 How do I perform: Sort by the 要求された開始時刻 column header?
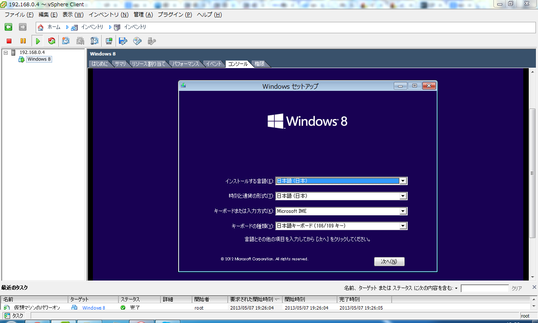point(255,299)
